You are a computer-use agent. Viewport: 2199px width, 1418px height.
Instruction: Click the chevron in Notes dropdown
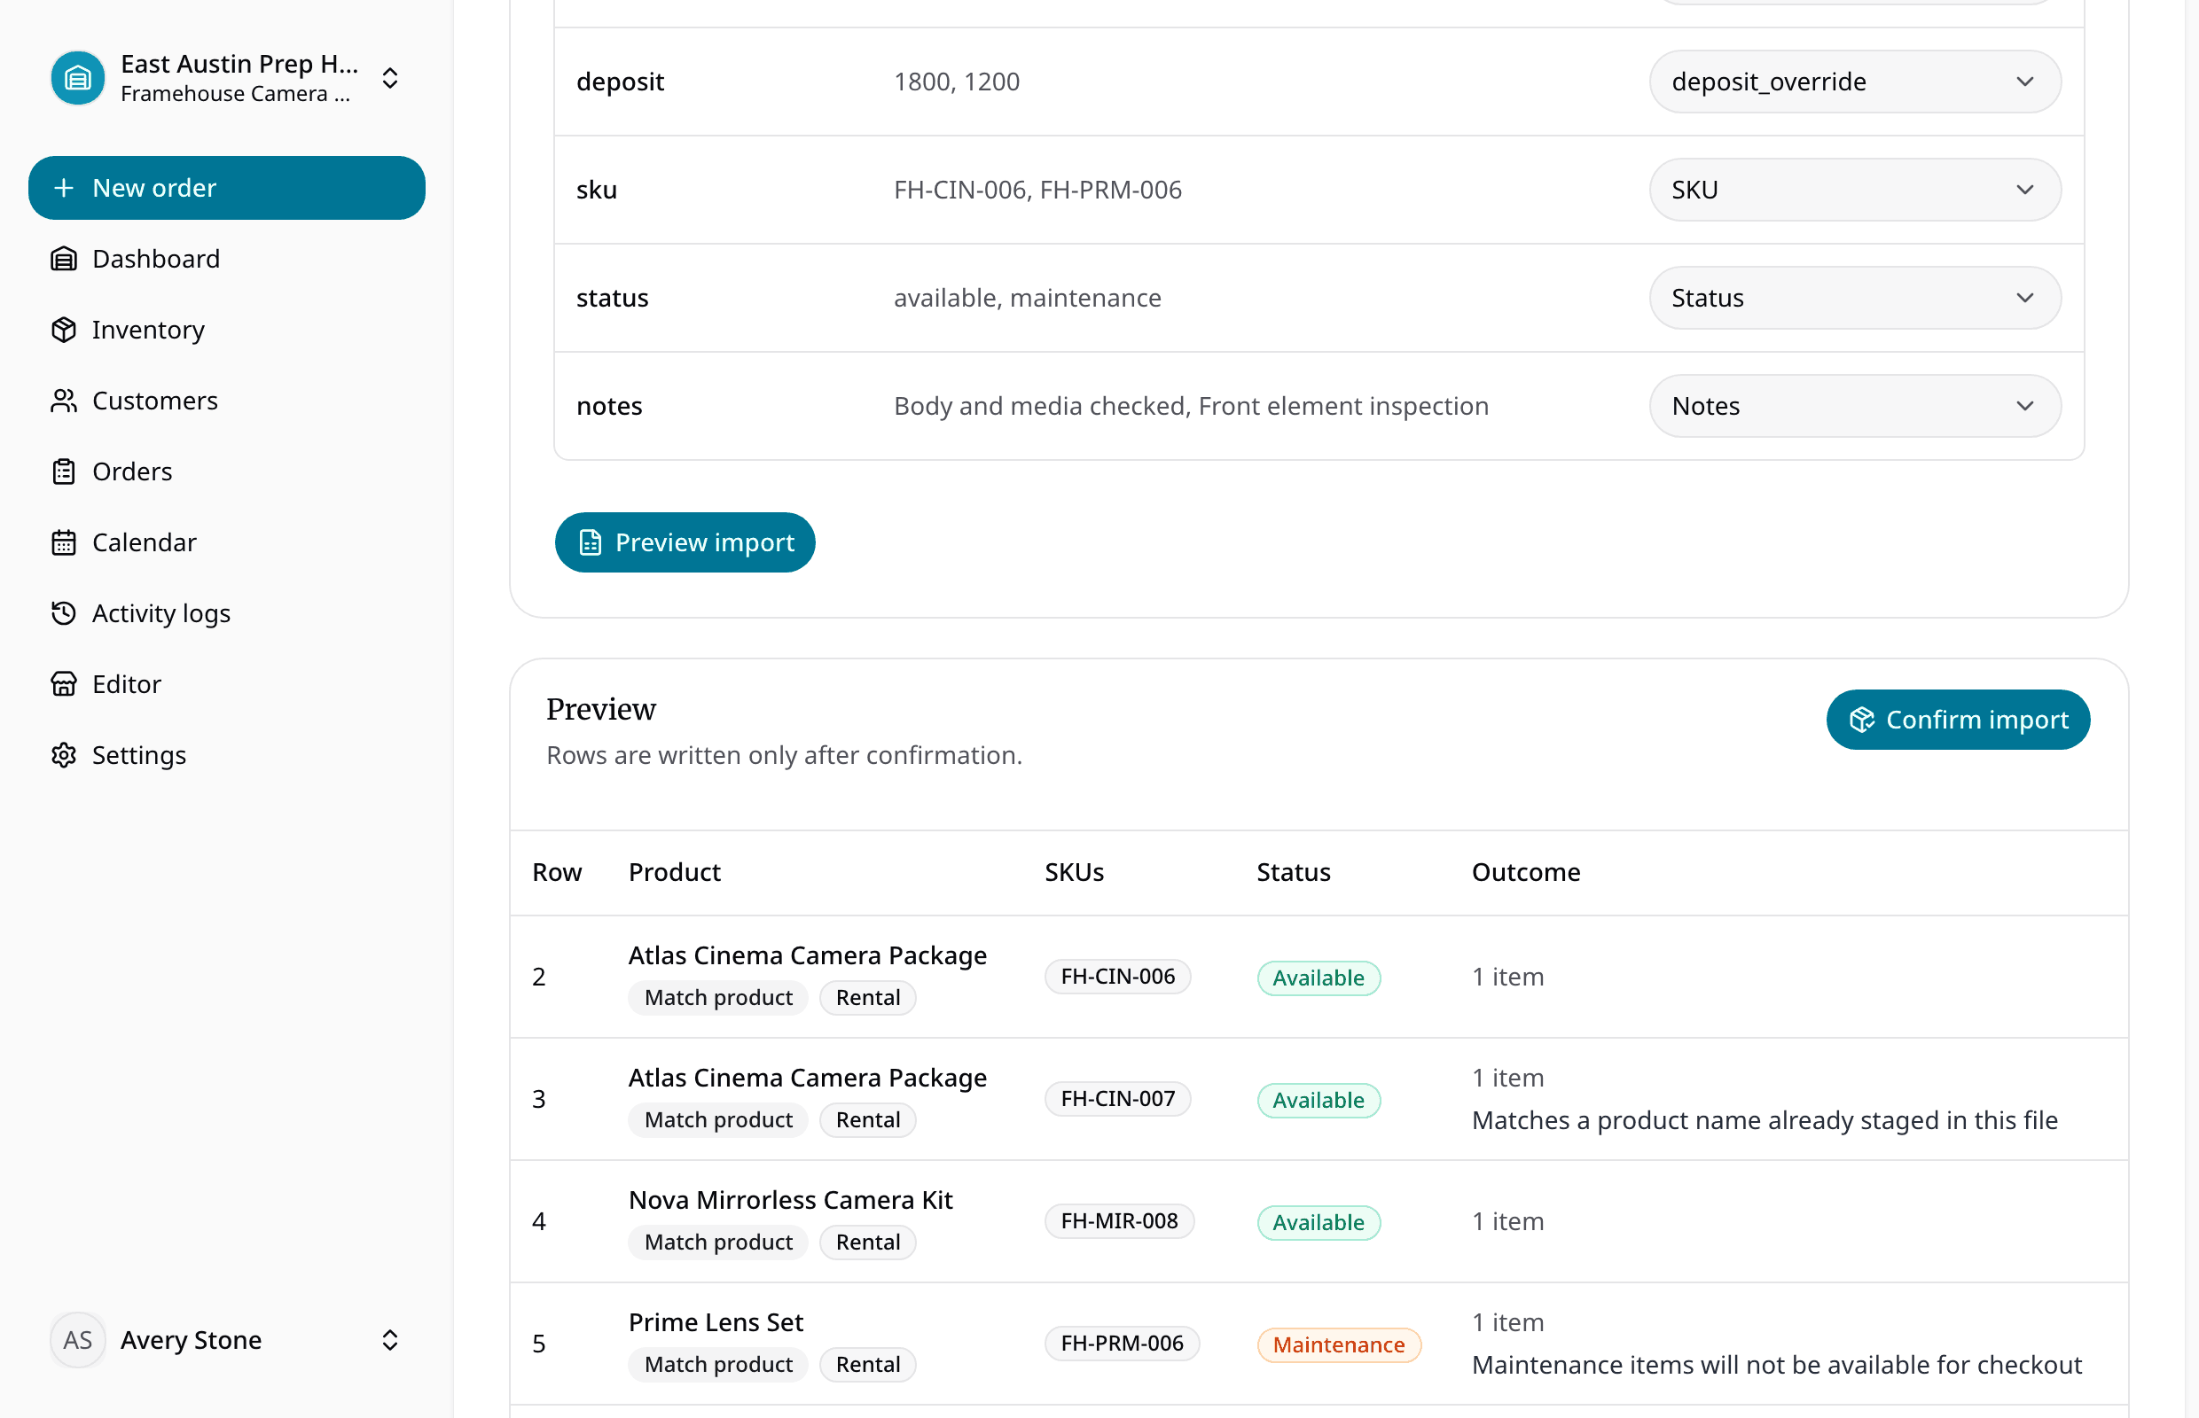(2025, 406)
